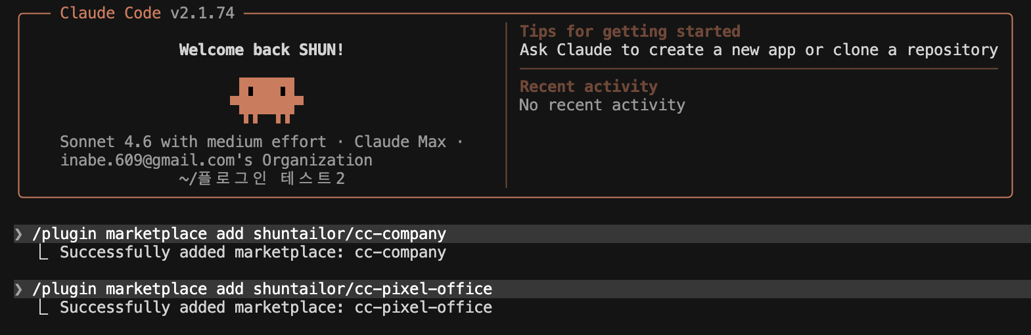Click the "Successfully added marketplace: cc-pixel-office" message
The width and height of the screenshot is (1031, 335).
tap(276, 307)
